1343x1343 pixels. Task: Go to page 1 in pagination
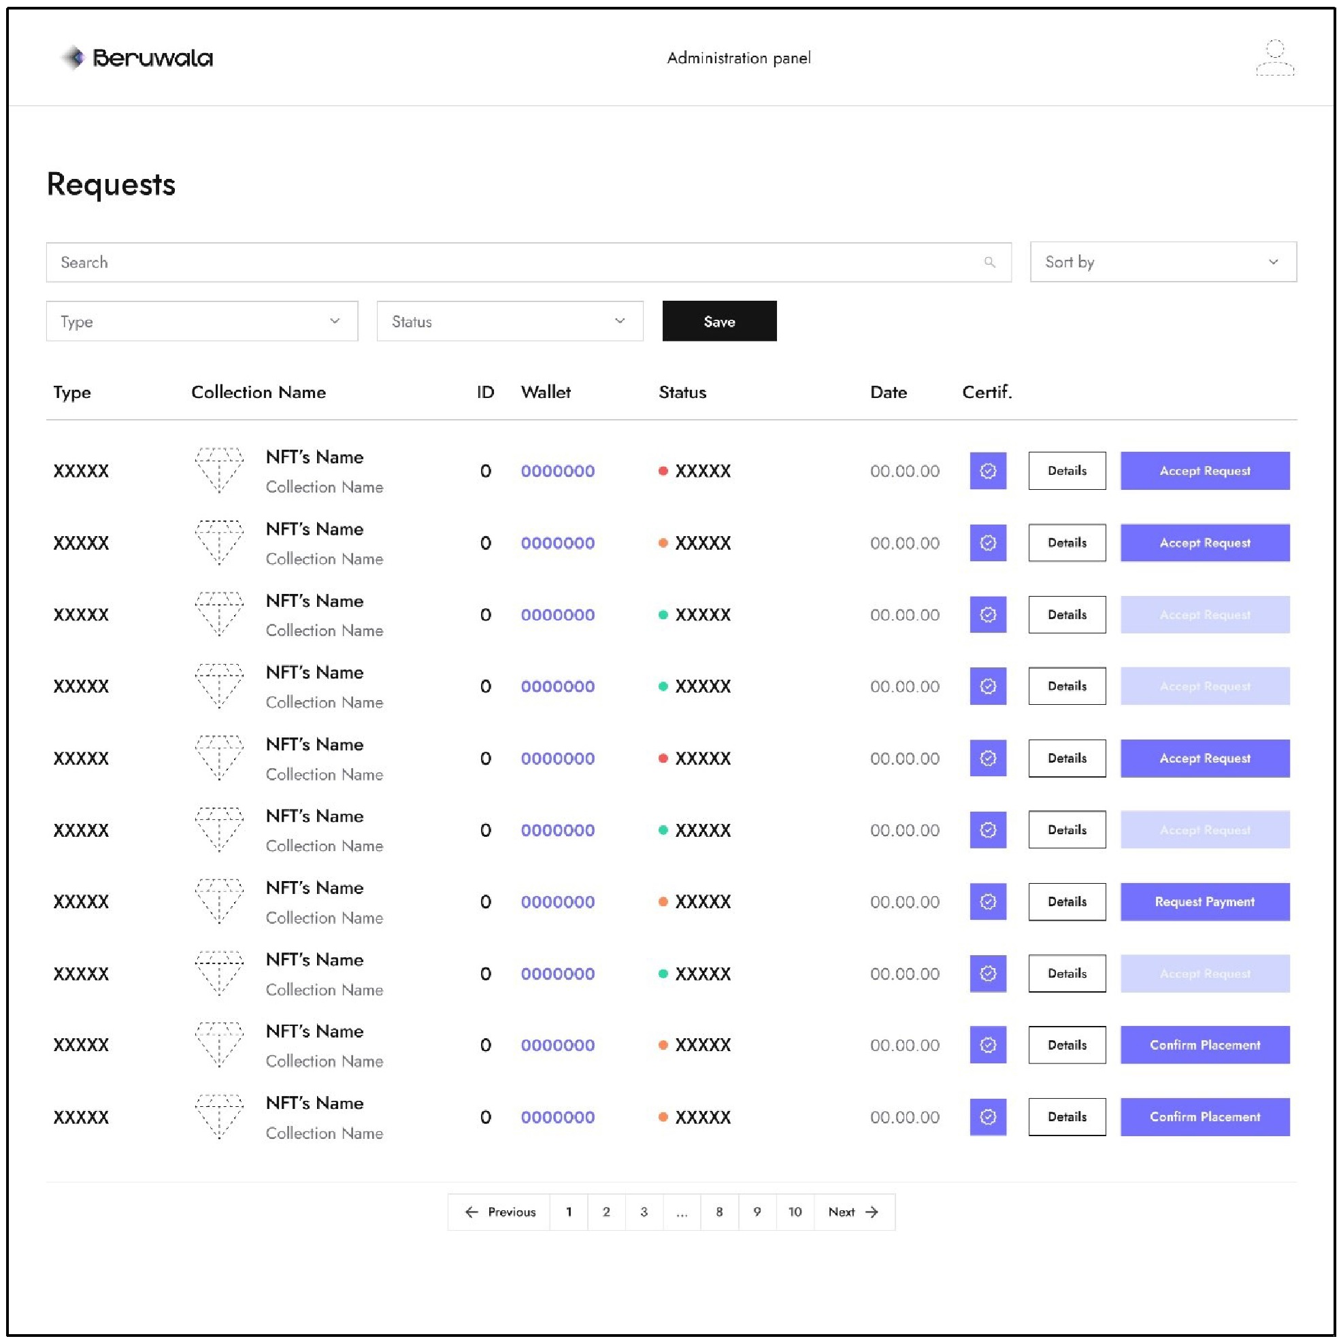[569, 1212]
